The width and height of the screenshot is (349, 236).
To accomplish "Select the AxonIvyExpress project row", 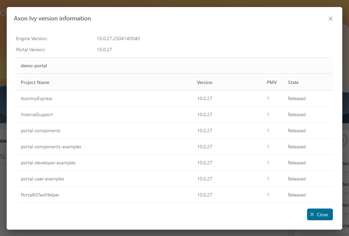I will 174,98.
